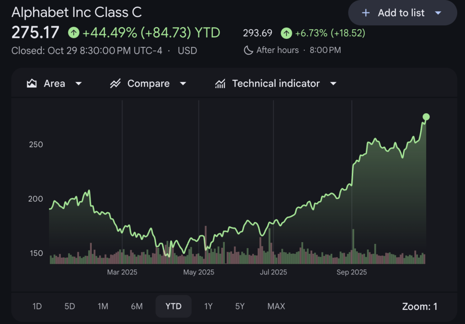The image size is (465, 324).
Task: Open the Area chart type dropdown
Action: pos(78,84)
